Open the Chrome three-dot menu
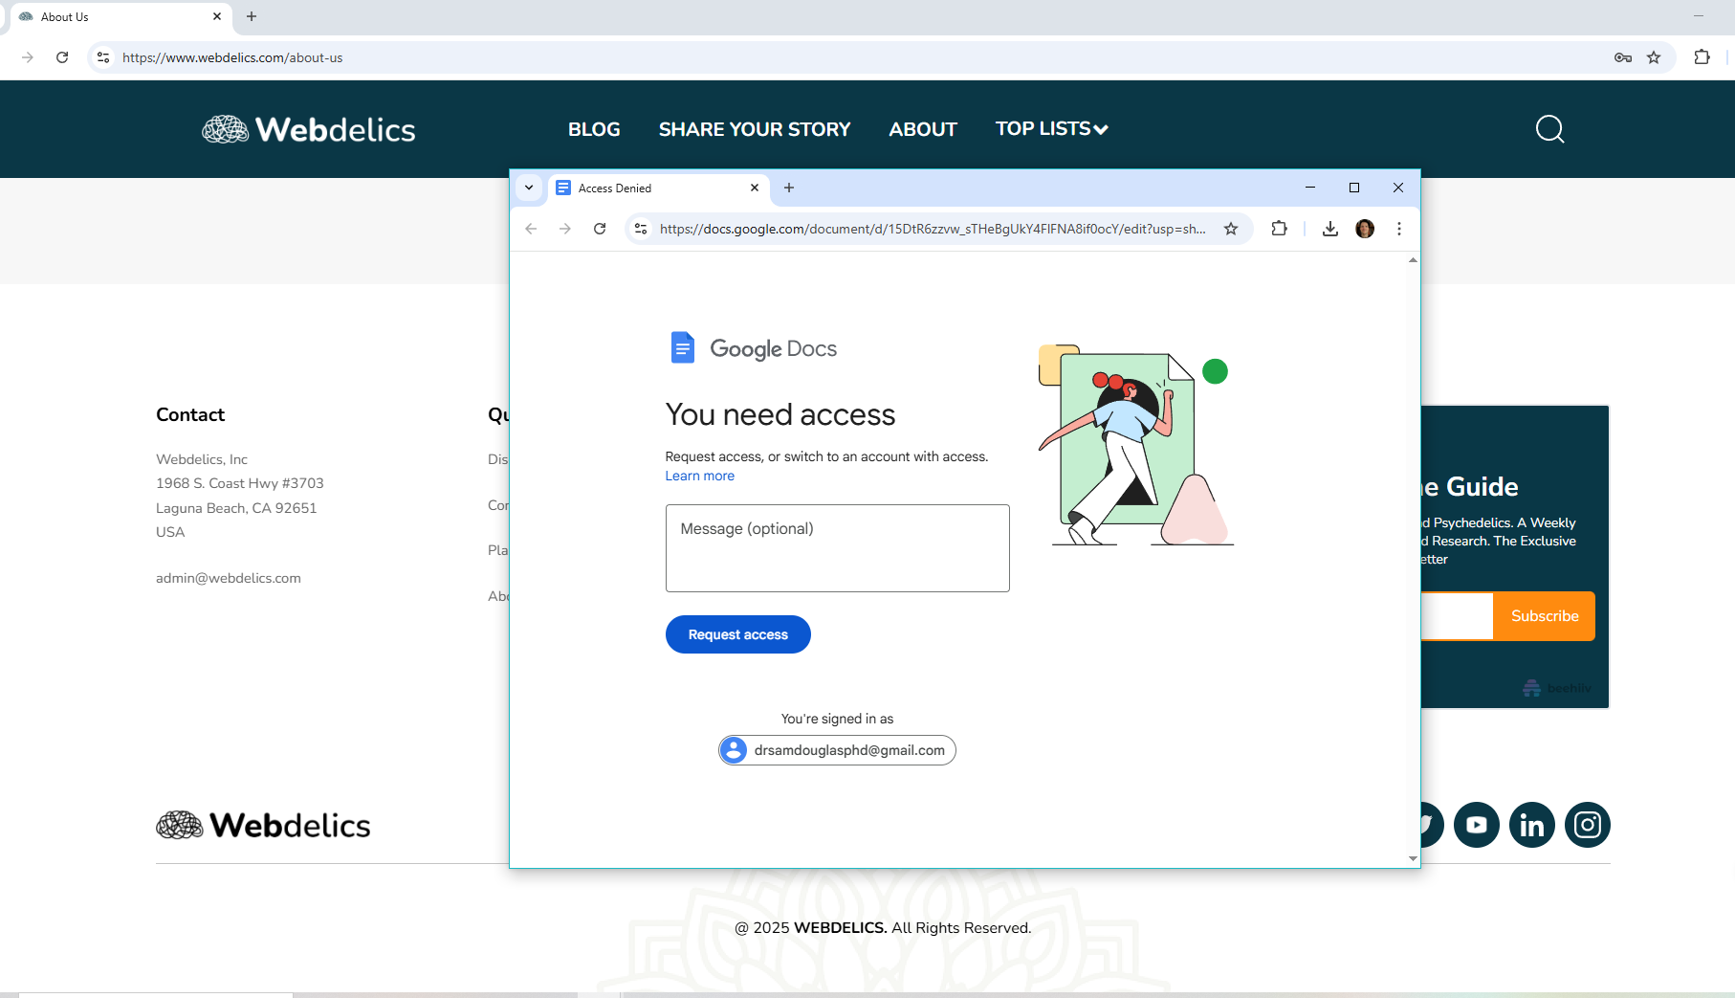1735x998 pixels. 1399,229
